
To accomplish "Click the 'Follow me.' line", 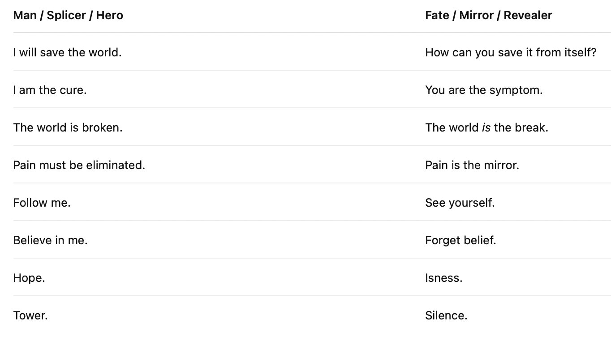I will [42, 203].
